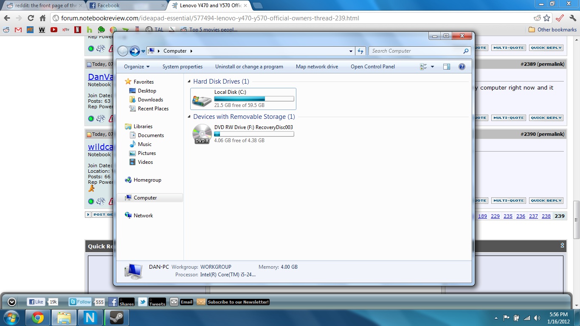Open a new Chrome tab
580x326 pixels.
coord(258,6)
